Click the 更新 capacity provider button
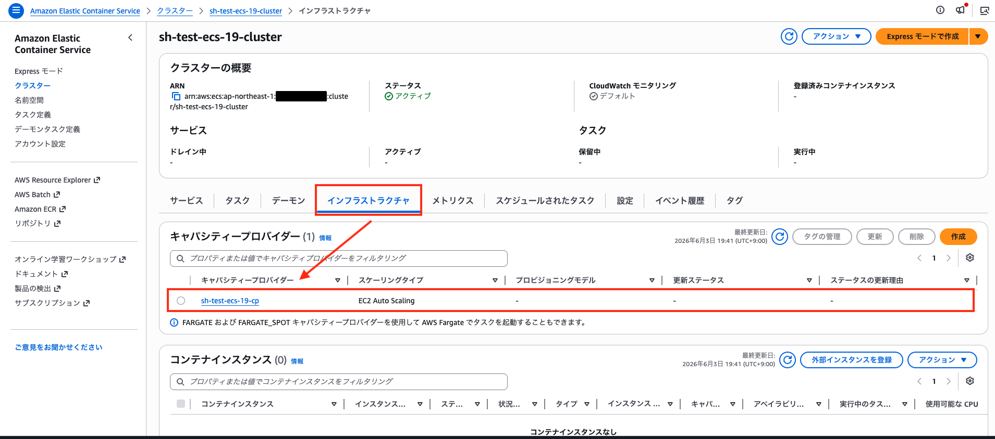 pyautogui.click(x=875, y=237)
